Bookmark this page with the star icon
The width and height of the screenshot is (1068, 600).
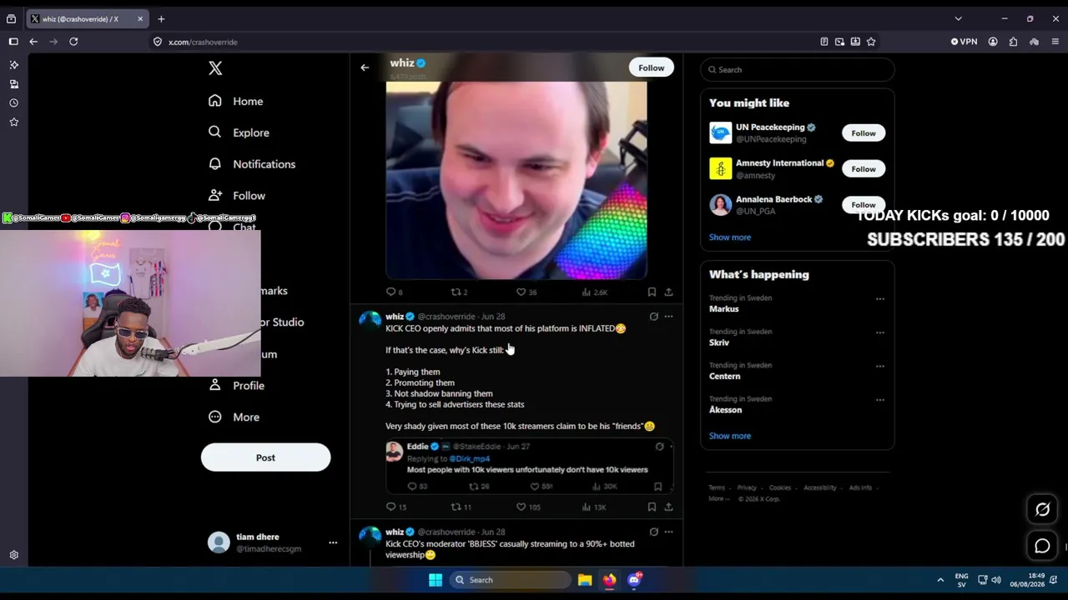pyautogui.click(x=871, y=42)
